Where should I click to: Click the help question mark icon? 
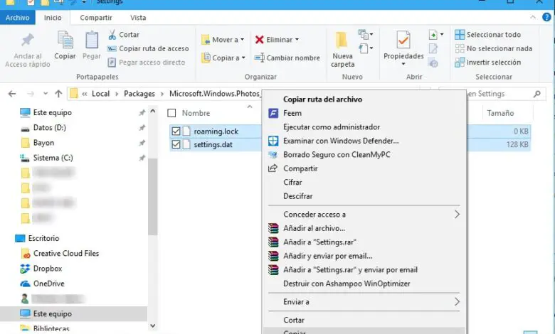[546, 17]
